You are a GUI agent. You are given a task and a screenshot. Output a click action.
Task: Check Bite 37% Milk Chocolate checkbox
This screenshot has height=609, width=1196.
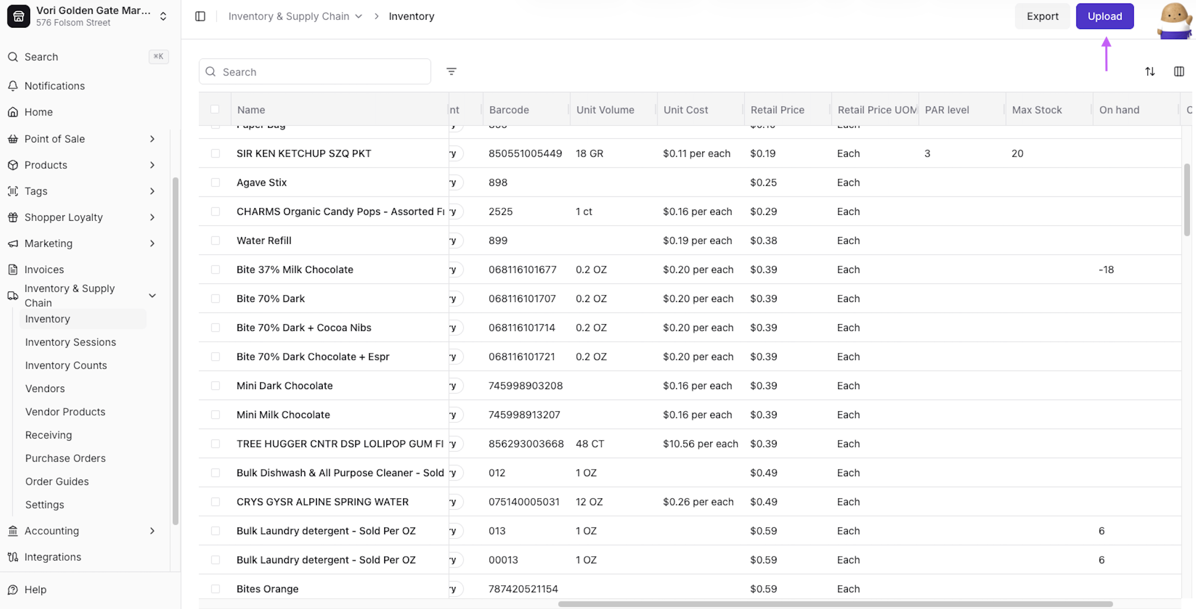[x=215, y=270]
